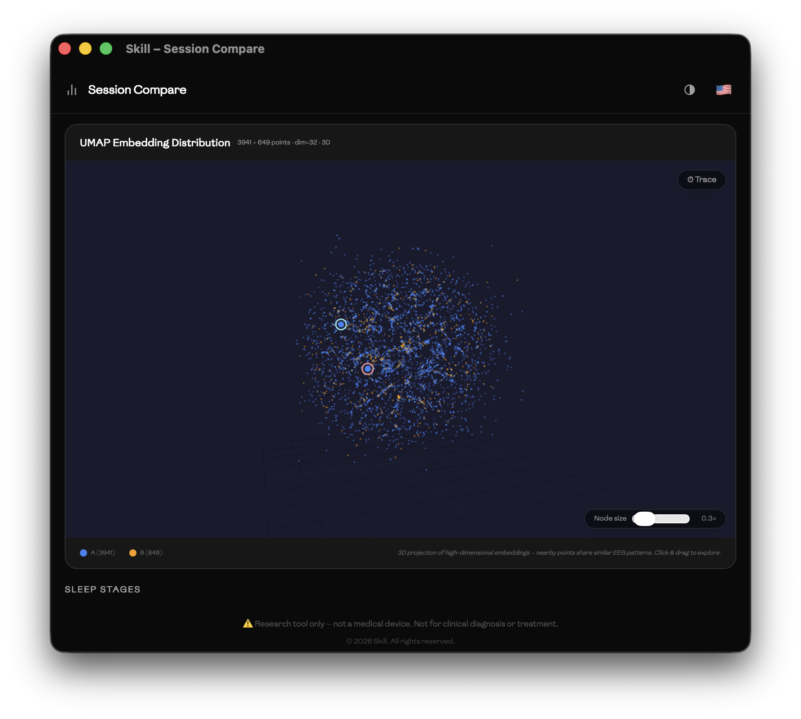Select the pink-circled embedding point
801x719 pixels.
tap(368, 368)
